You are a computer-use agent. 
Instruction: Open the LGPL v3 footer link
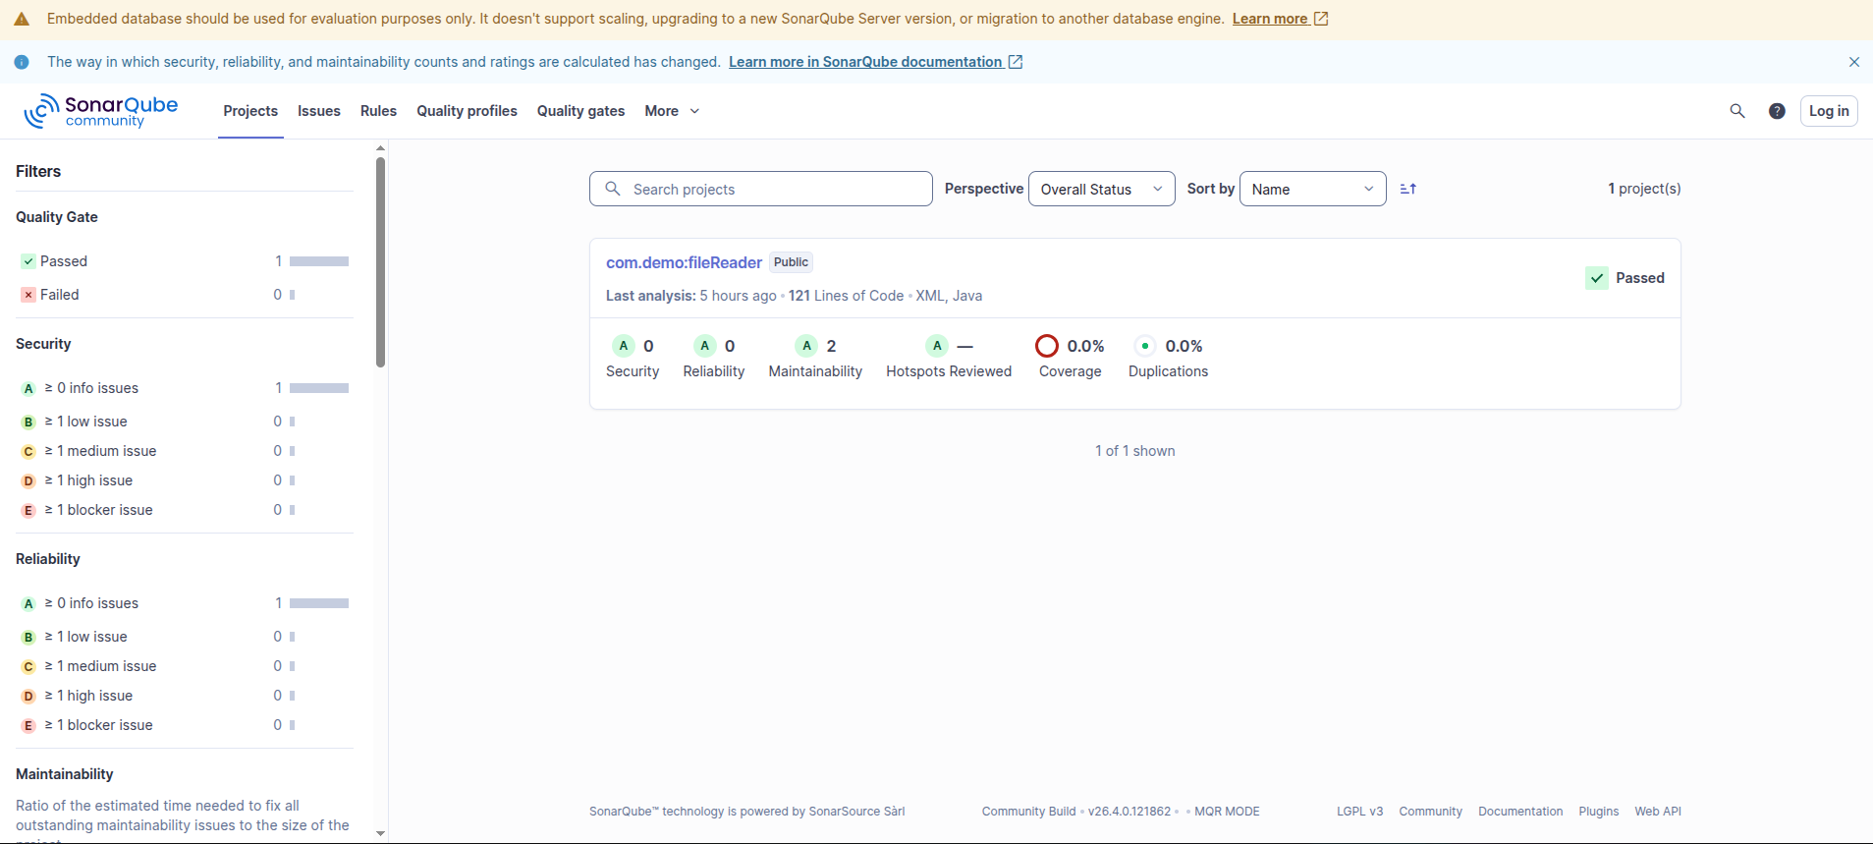point(1359,812)
